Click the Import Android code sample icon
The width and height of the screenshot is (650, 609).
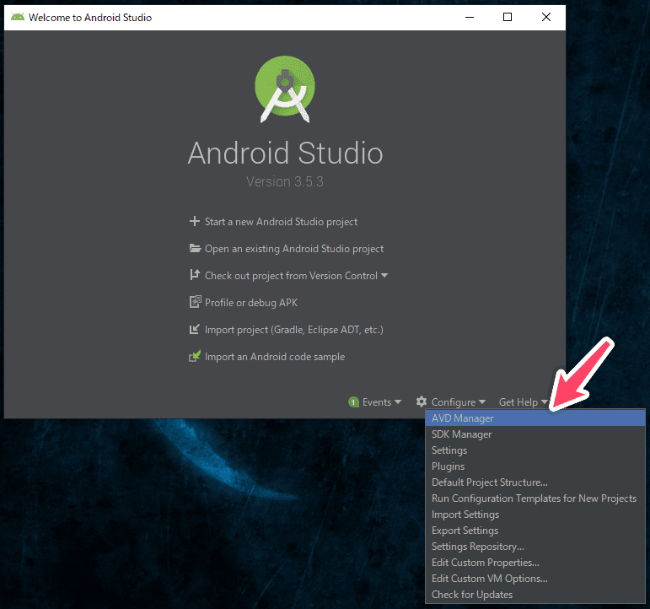tap(195, 356)
